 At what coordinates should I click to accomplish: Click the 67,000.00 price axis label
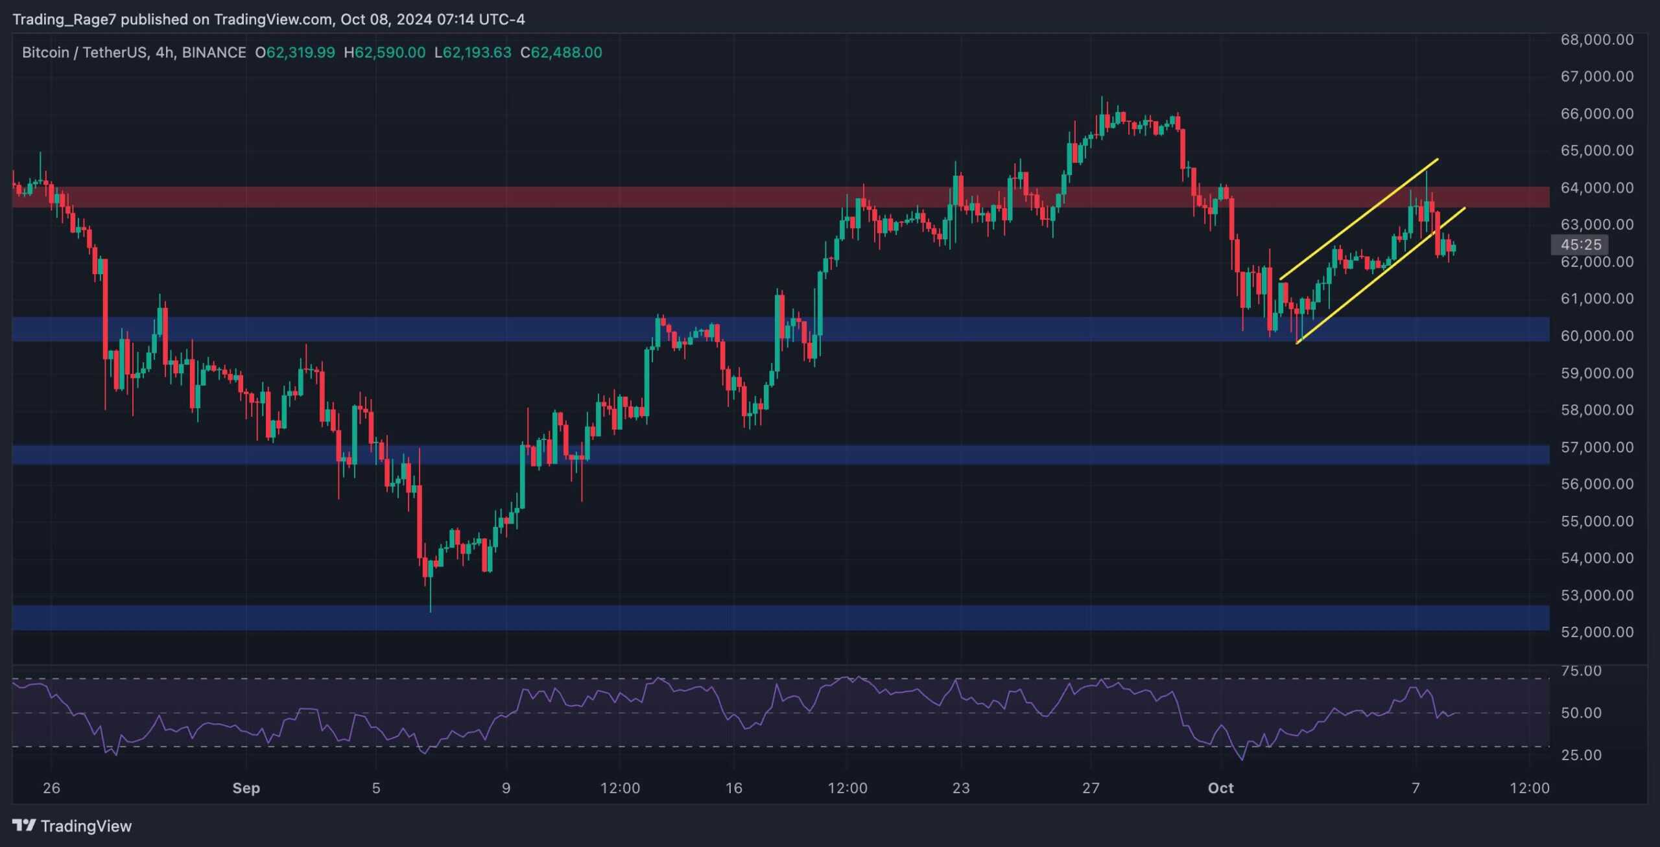pyautogui.click(x=1597, y=76)
